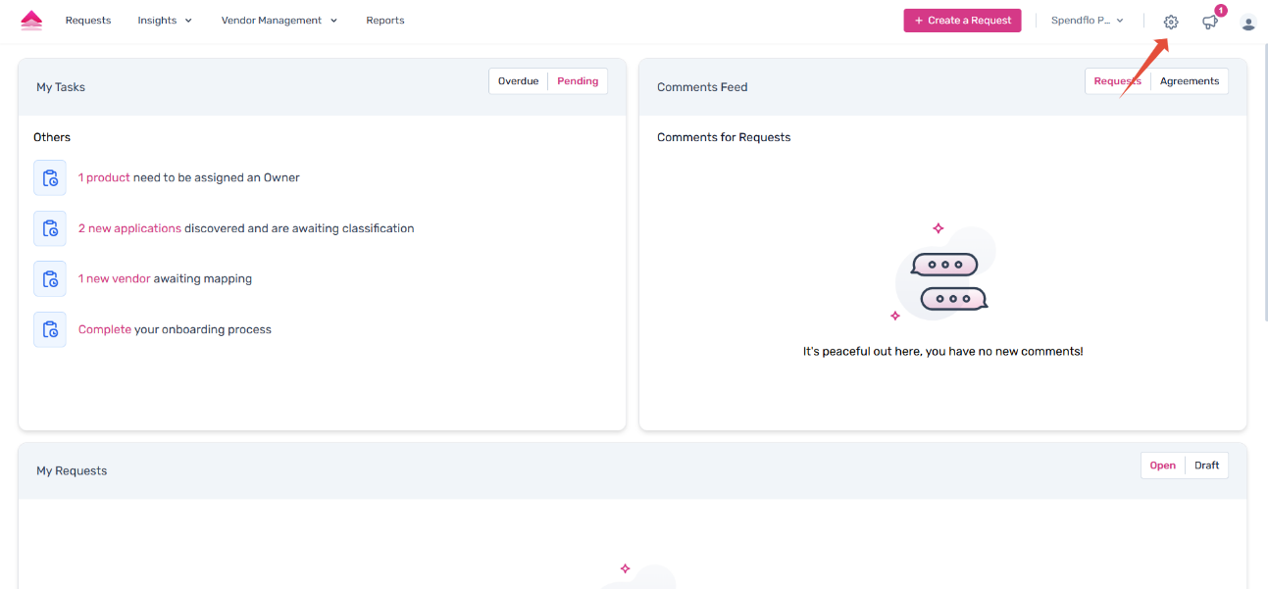Image resolution: width=1268 pixels, height=589 pixels.
Task: Click the Spendflo logo icon
Action: (x=31, y=21)
